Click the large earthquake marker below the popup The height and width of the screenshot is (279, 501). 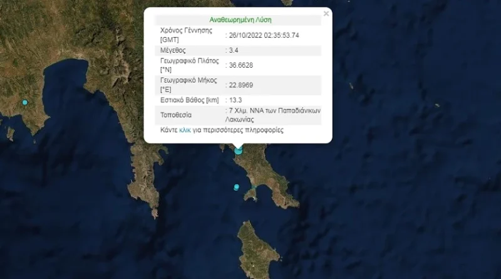(x=238, y=150)
